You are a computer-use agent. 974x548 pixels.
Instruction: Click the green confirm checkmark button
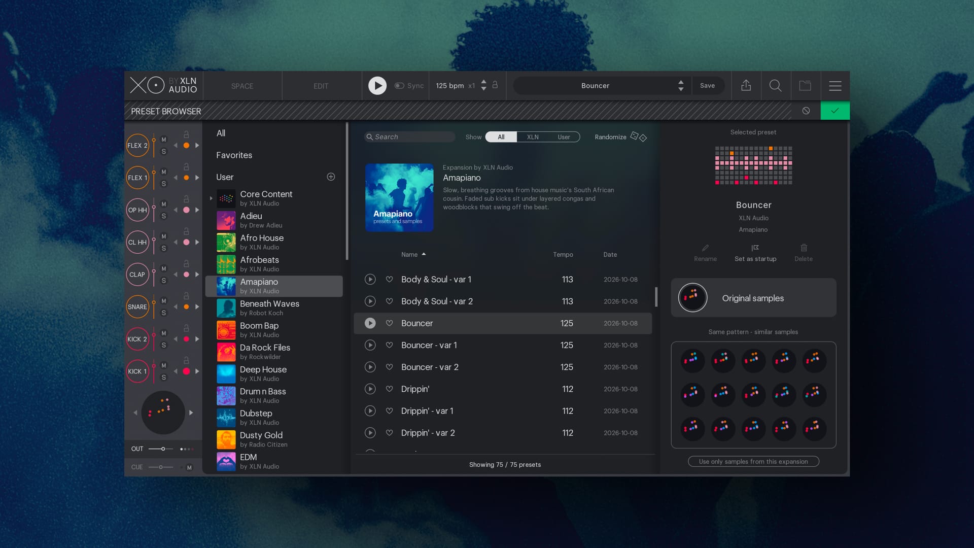click(835, 111)
